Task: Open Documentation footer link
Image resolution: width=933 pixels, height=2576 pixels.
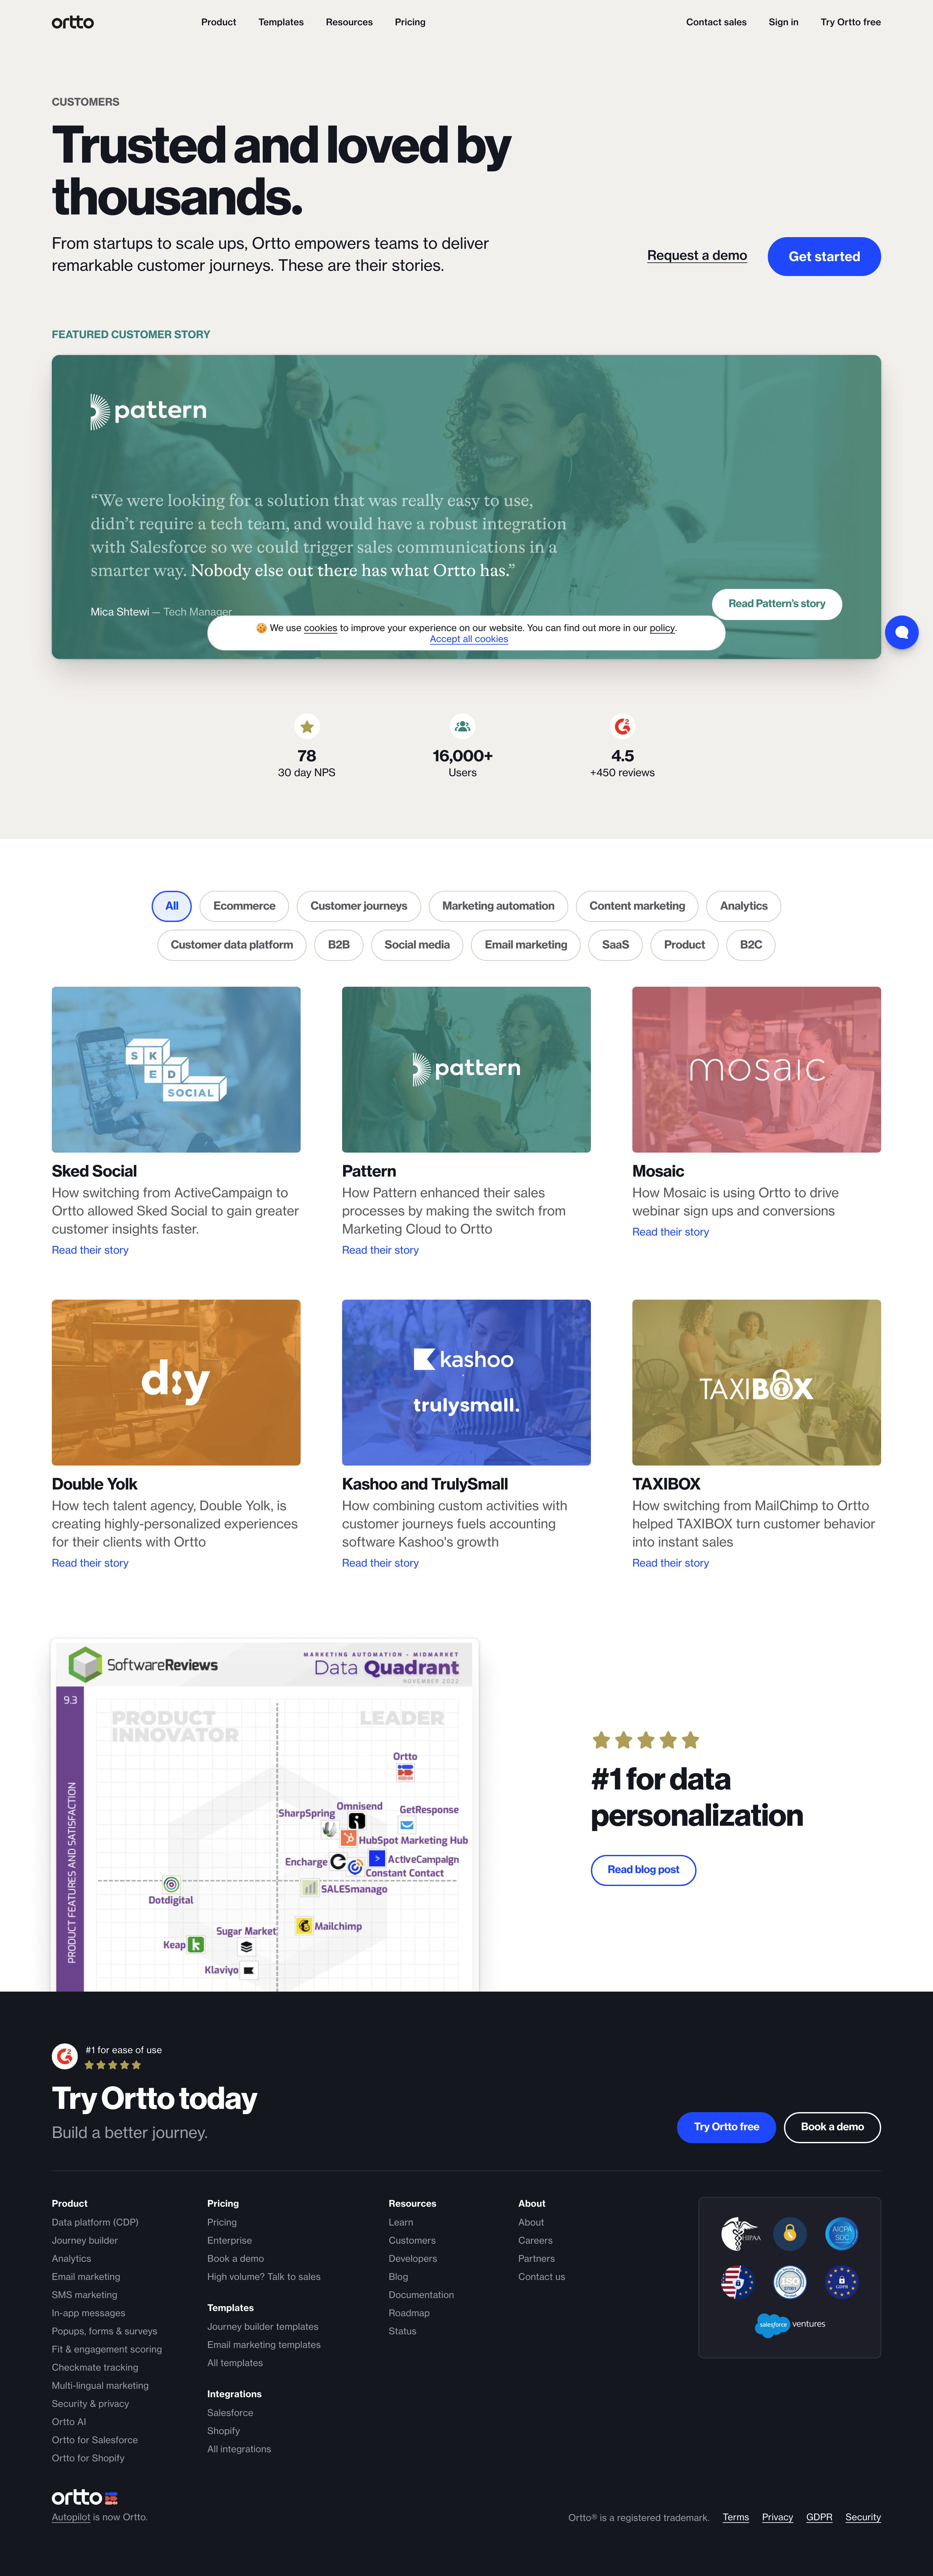Action: pos(421,2295)
